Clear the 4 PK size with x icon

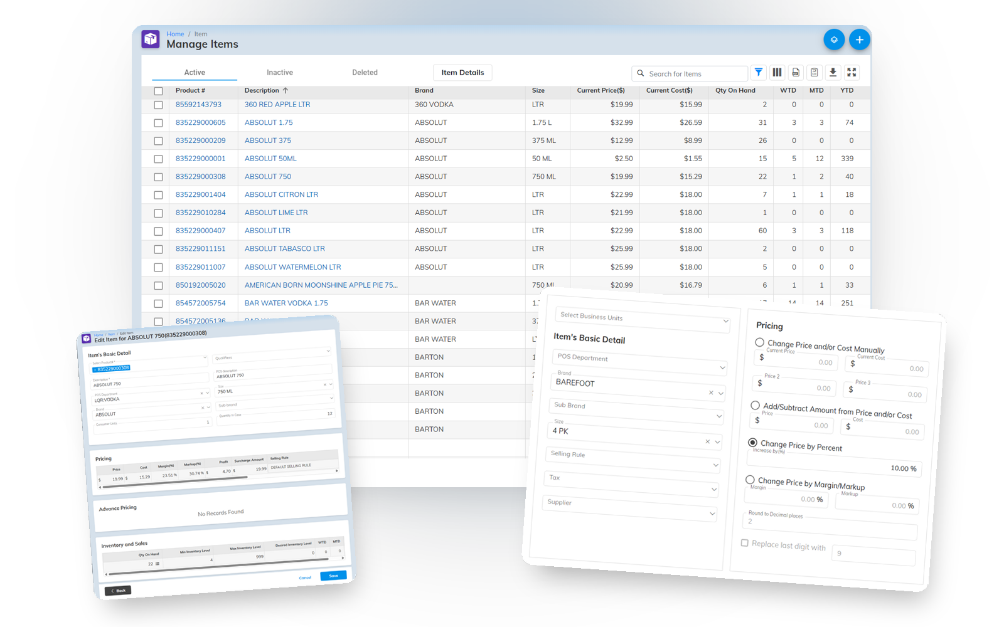pyautogui.click(x=707, y=441)
